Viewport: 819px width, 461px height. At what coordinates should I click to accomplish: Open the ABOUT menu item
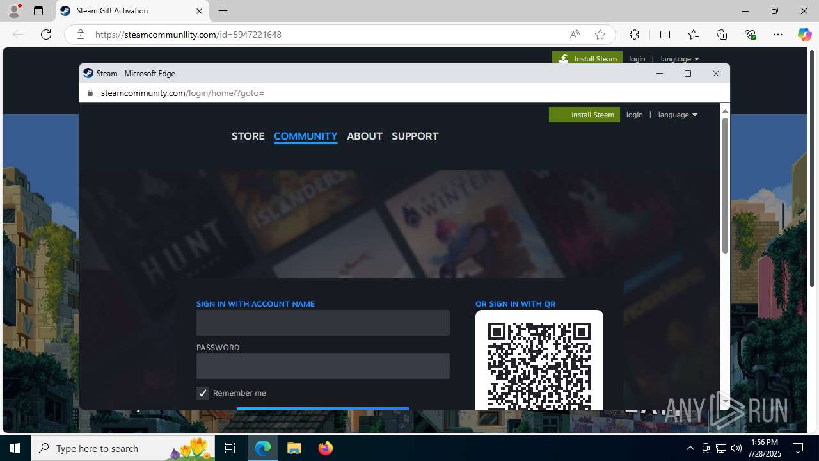click(x=365, y=136)
